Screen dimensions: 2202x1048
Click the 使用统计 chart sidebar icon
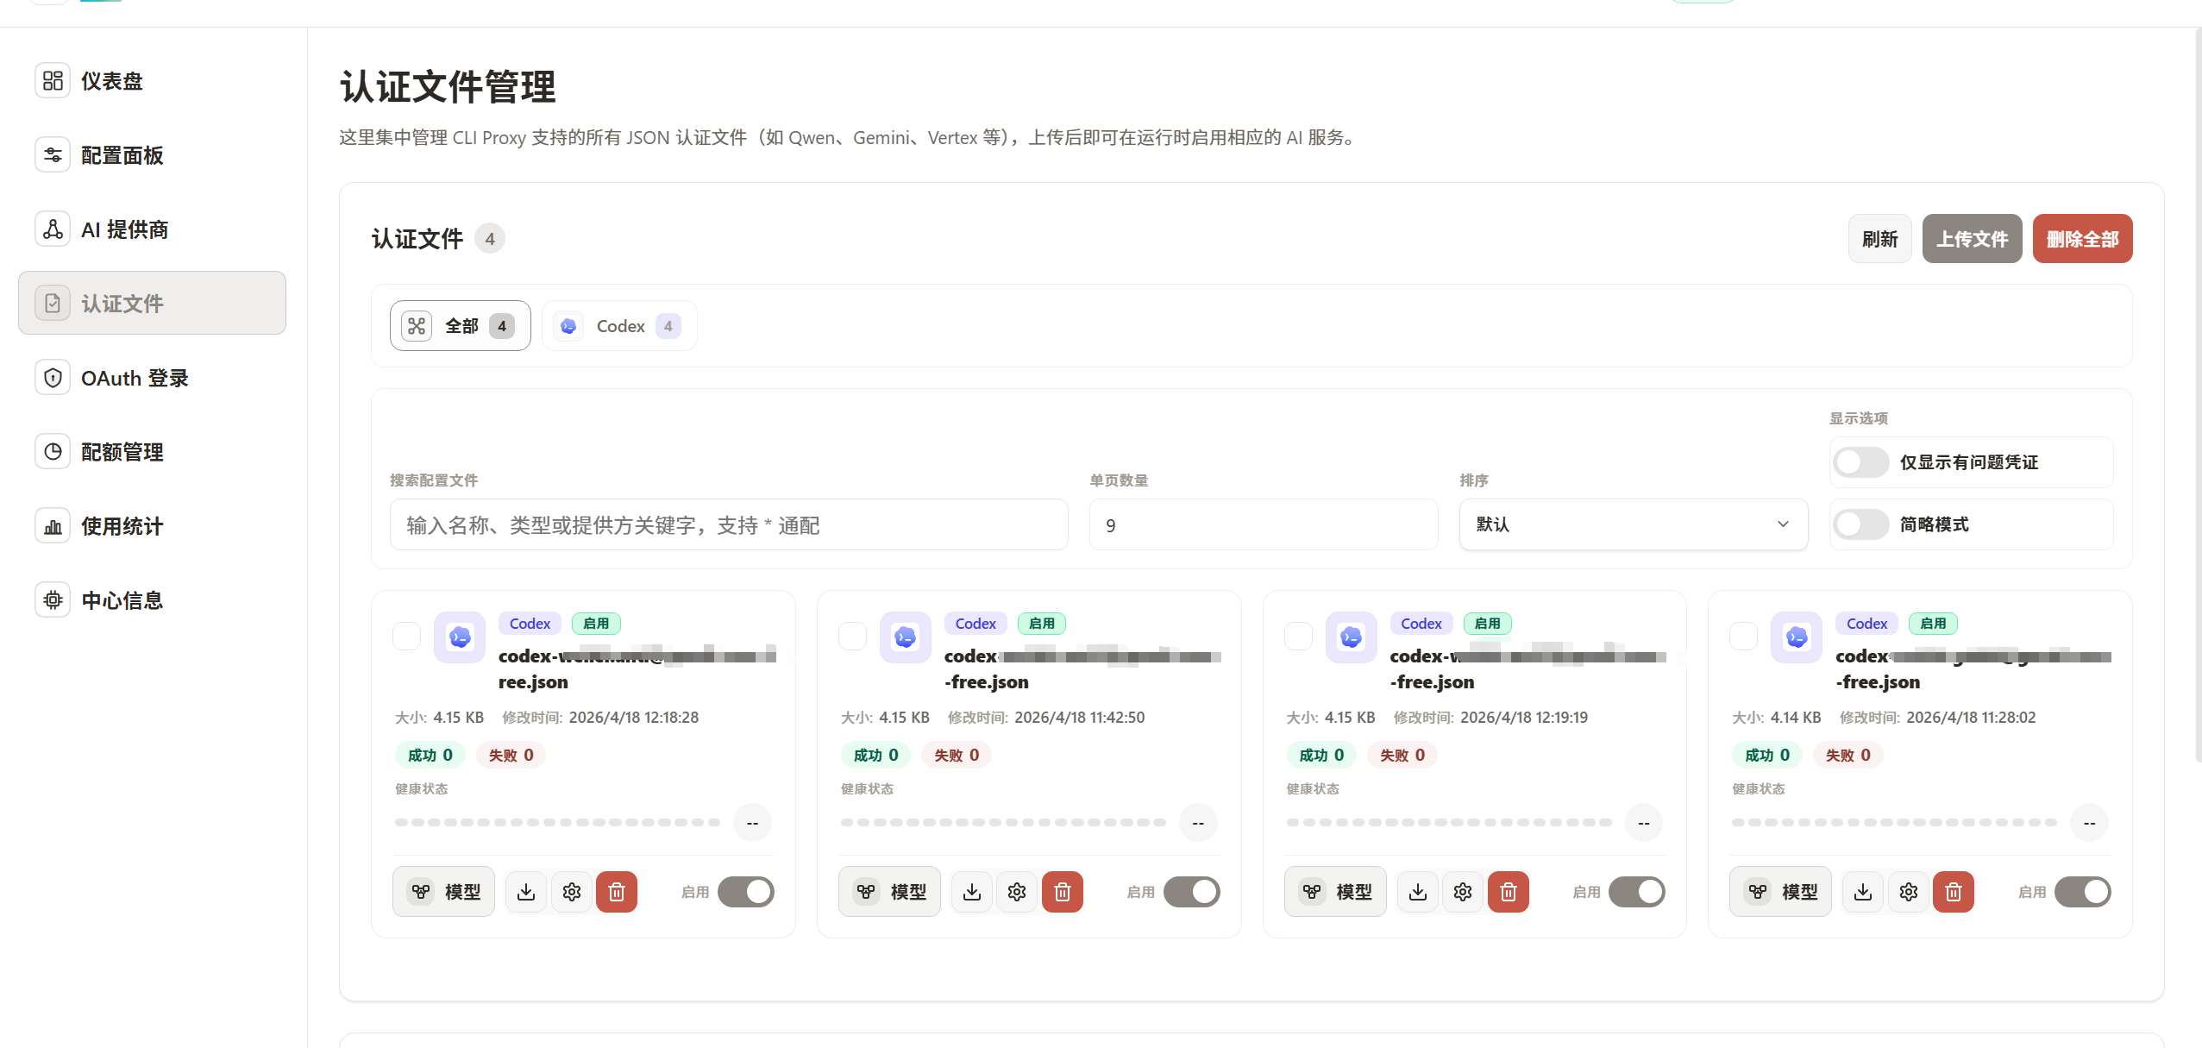(53, 526)
